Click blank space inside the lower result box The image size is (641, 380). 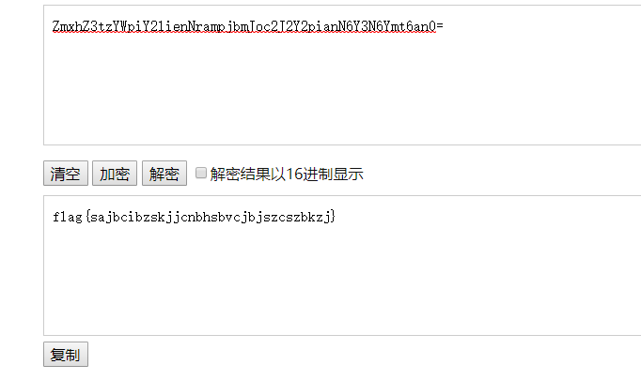pyautogui.click(x=342, y=281)
